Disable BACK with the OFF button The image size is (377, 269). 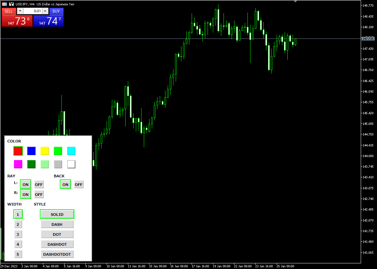[79, 184]
